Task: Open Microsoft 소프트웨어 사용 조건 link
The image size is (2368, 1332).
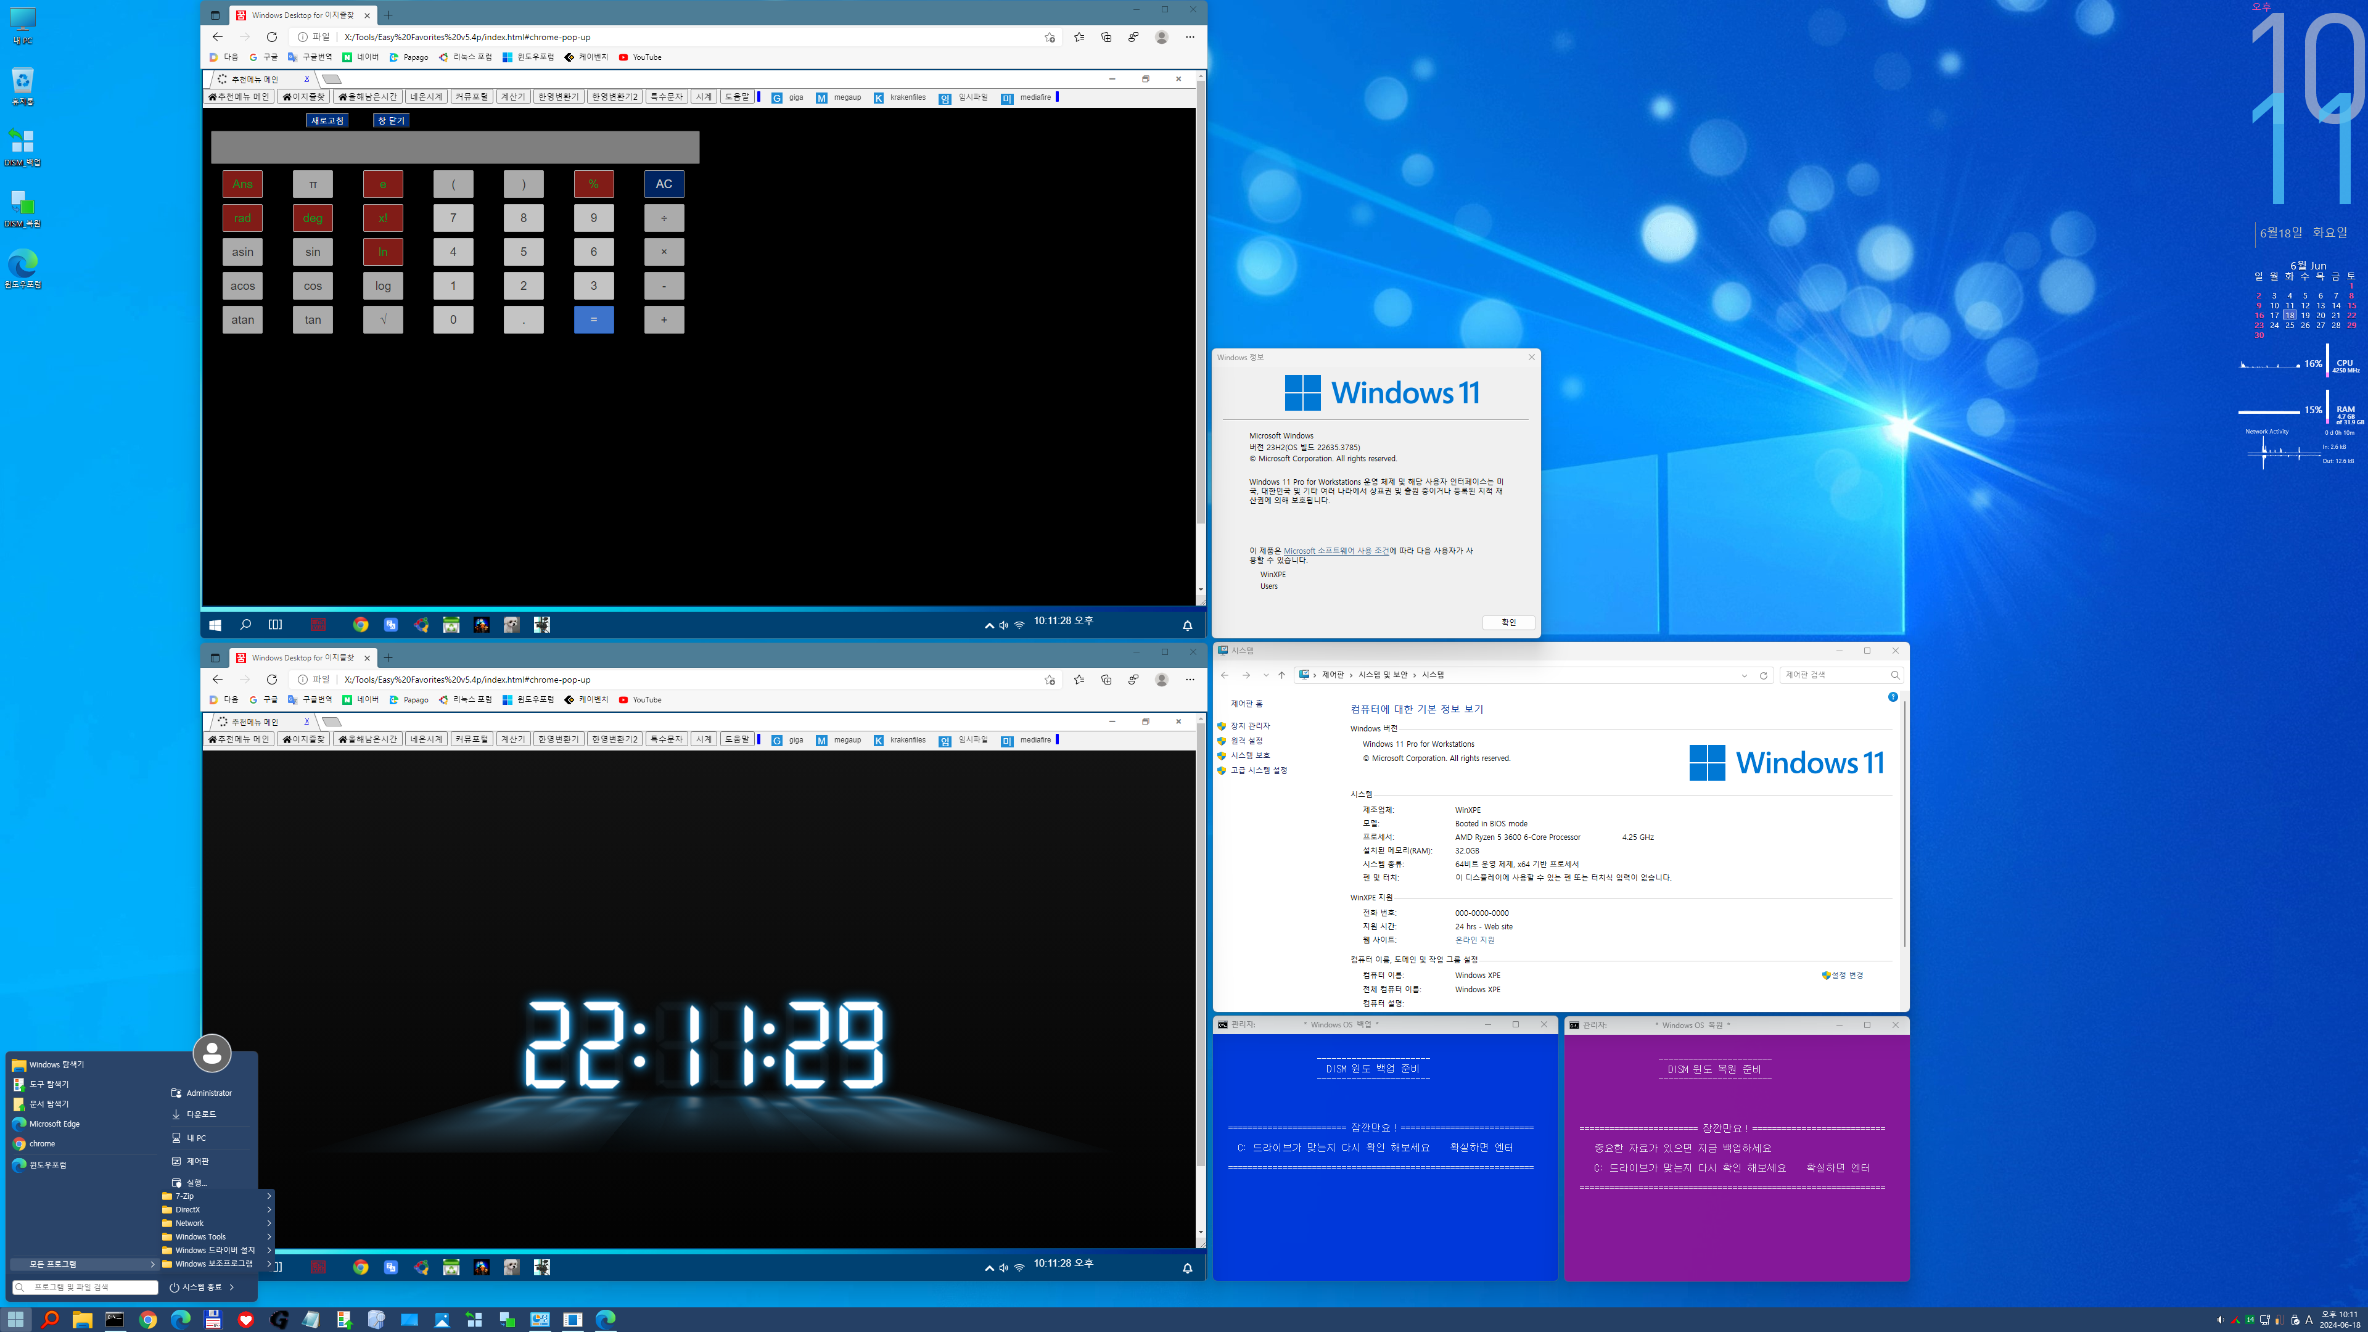Action: pos(1336,551)
